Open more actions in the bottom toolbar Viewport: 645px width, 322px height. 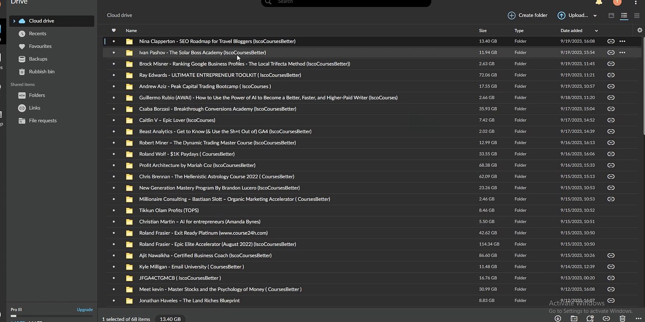(x=638, y=318)
